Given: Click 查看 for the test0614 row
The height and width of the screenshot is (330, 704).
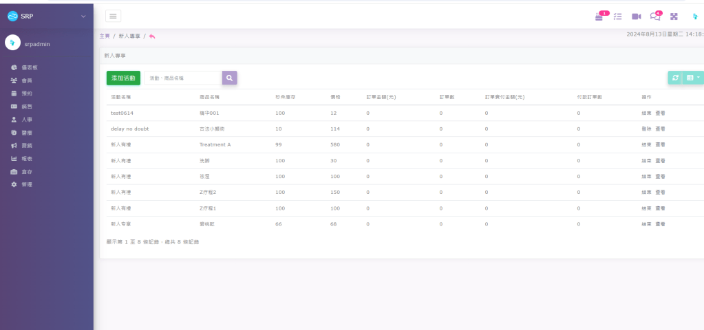Looking at the screenshot, I should click(x=660, y=113).
